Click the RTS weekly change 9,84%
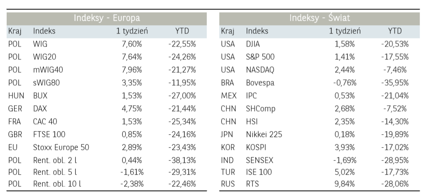 (345, 183)
